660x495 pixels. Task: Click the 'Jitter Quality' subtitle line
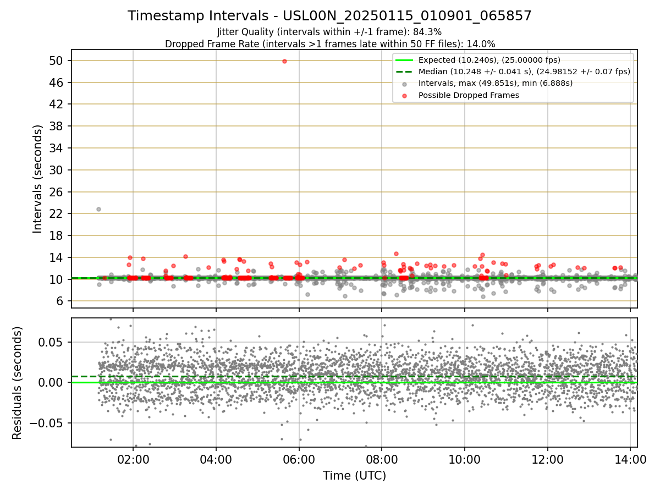click(329, 32)
